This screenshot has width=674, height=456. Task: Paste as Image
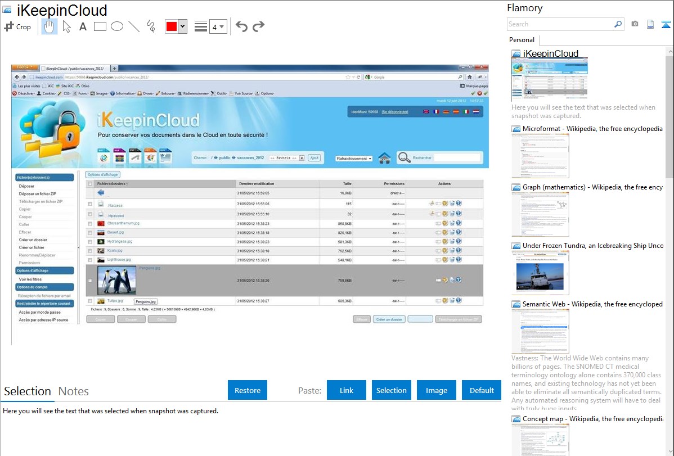pyautogui.click(x=436, y=390)
